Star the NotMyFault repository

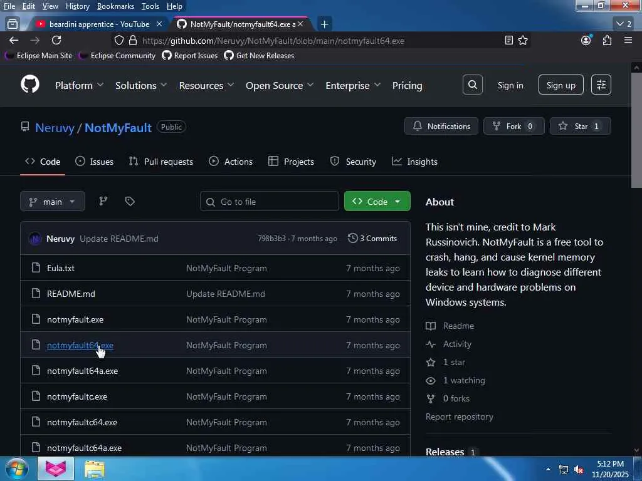tap(580, 126)
